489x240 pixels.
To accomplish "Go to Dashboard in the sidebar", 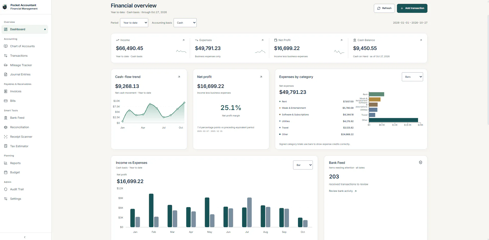I will [25, 29].
